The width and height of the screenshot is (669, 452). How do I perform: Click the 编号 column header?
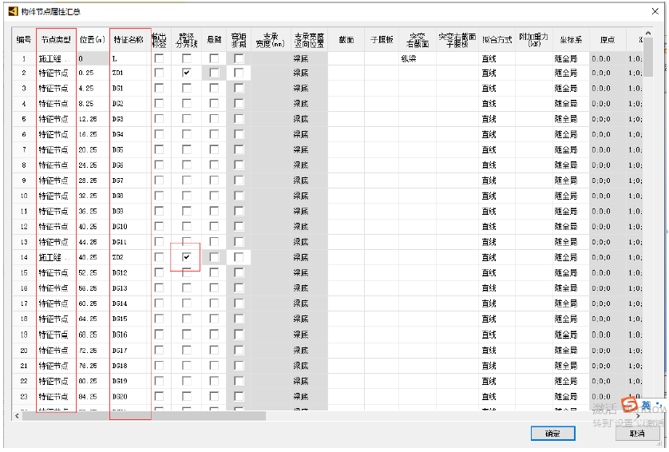[24, 40]
